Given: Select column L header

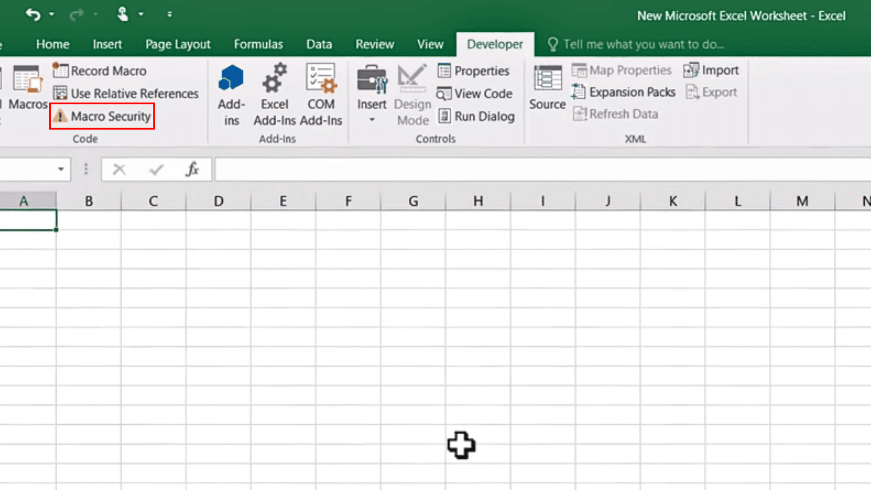Looking at the screenshot, I should click(738, 201).
